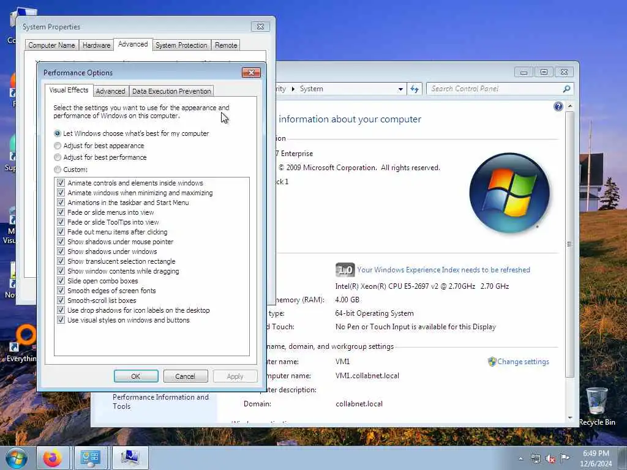Disable Show shadows under mouse pointer
Screen dimensions: 627x470
[61, 242]
